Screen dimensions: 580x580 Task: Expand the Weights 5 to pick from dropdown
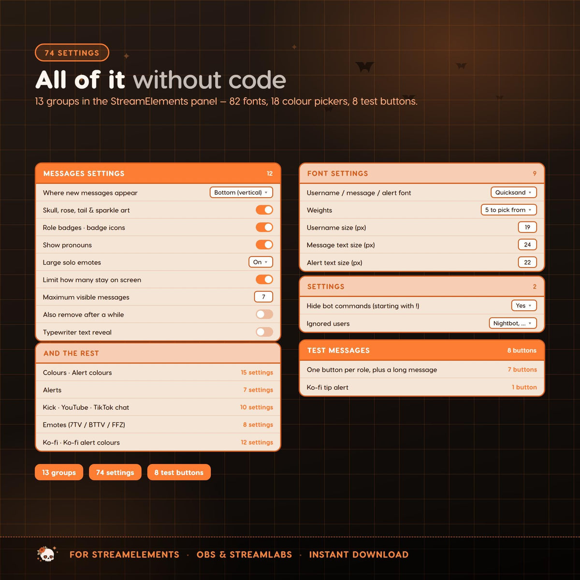pos(508,210)
